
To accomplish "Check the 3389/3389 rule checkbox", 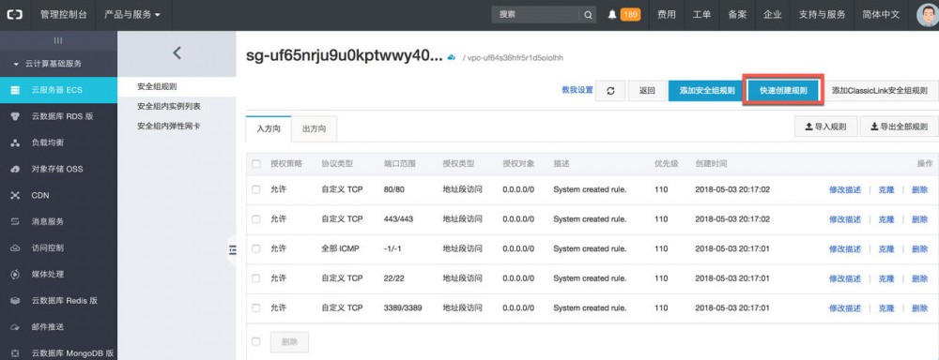I will (256, 308).
